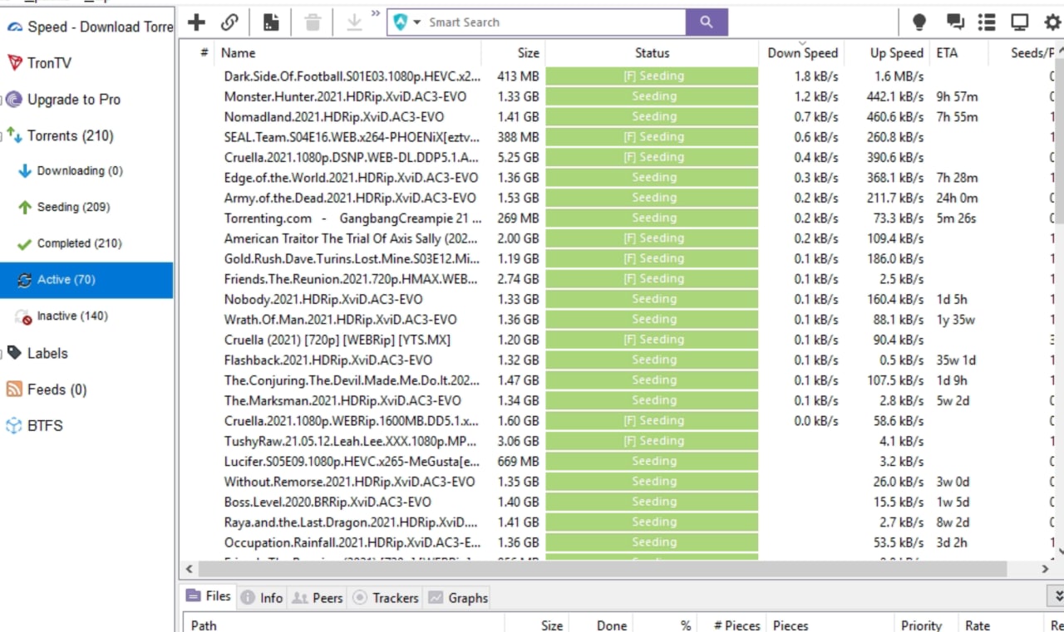The image size is (1064, 632).
Task: Select SEAL.Team.S04E16 torrent row
Action: click(x=618, y=137)
